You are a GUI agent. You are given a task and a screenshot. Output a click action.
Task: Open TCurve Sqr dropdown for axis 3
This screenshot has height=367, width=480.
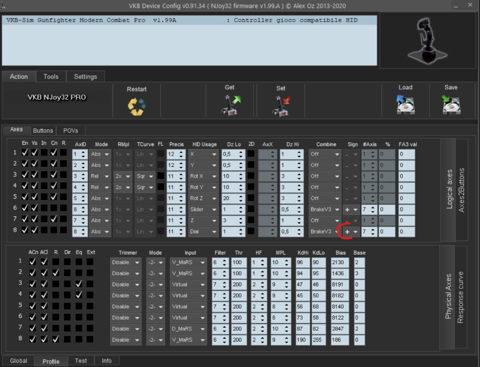[145, 176]
